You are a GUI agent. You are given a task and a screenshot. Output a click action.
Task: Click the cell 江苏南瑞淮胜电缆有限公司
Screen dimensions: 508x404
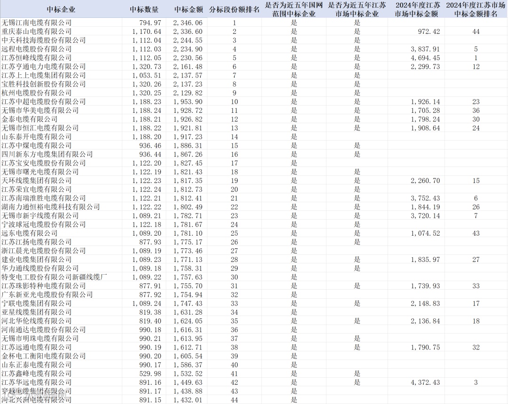tap(44, 198)
